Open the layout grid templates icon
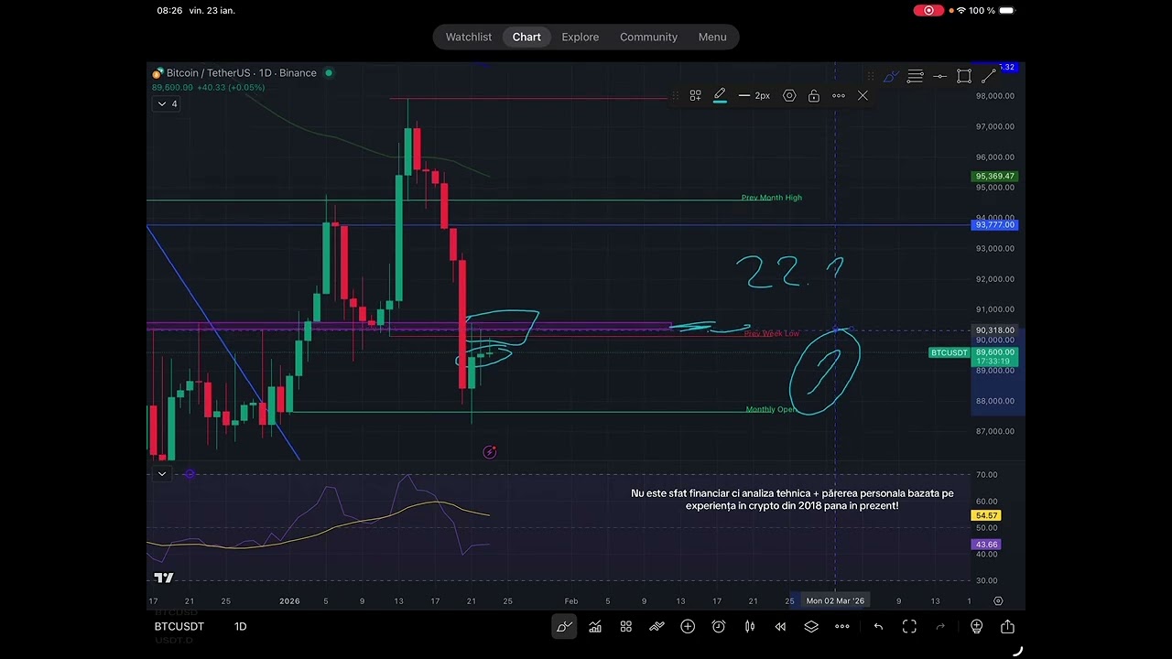 626,627
